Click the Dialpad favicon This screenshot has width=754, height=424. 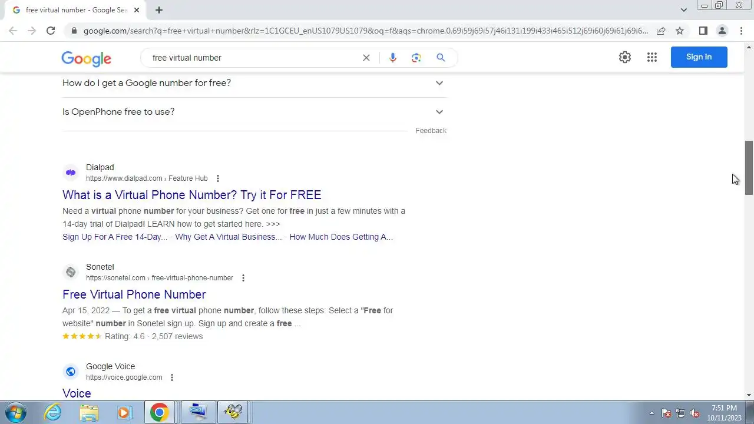coord(71,173)
